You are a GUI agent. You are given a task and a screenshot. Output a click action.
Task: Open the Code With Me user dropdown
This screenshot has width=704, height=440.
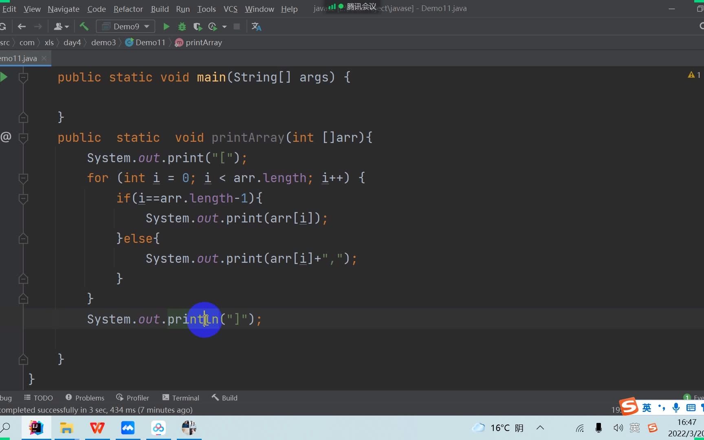[x=61, y=26]
